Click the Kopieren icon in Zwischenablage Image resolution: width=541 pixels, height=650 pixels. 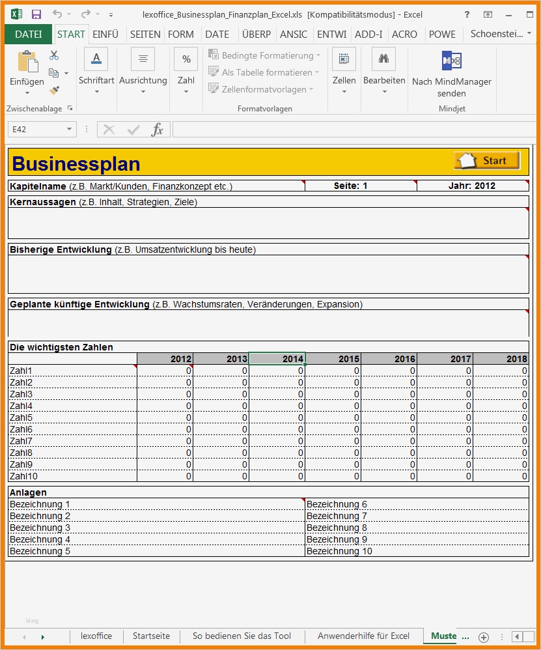54,72
